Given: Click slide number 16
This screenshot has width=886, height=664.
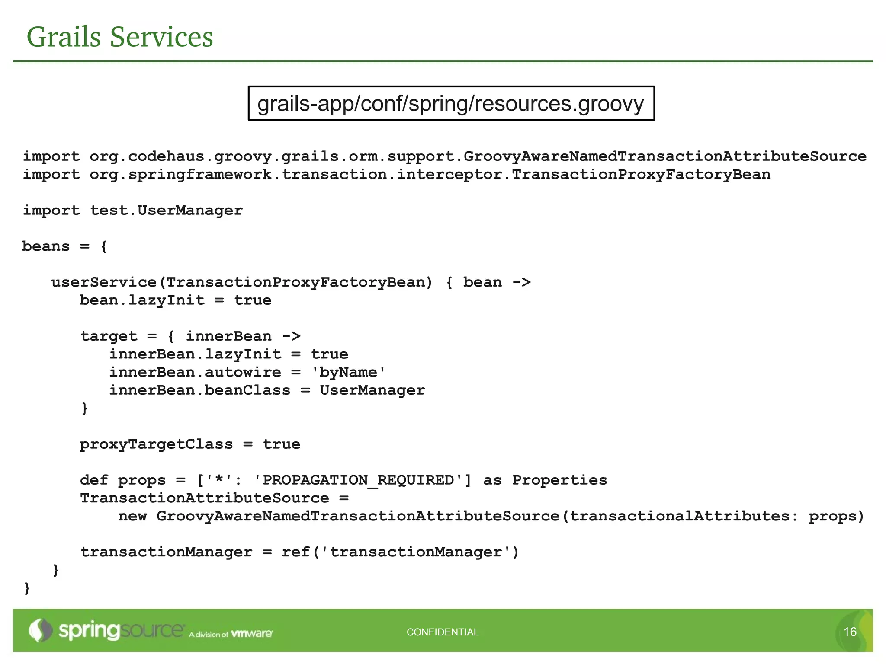Looking at the screenshot, I should point(850,632).
